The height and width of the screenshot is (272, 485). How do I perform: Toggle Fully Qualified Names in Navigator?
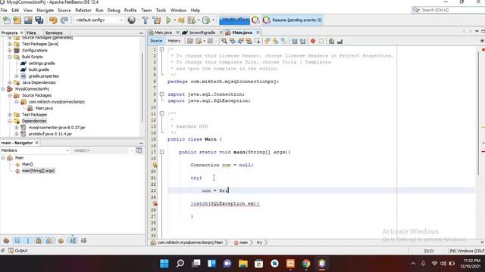pyautogui.click(x=61, y=240)
